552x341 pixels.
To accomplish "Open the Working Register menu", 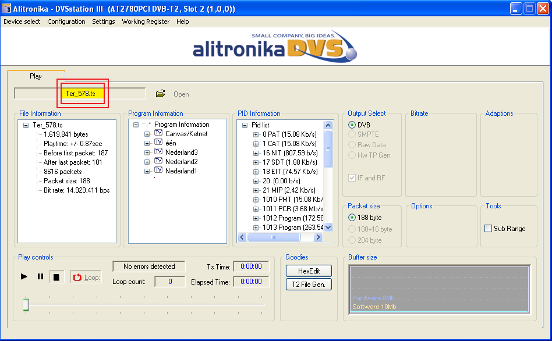I will point(146,22).
